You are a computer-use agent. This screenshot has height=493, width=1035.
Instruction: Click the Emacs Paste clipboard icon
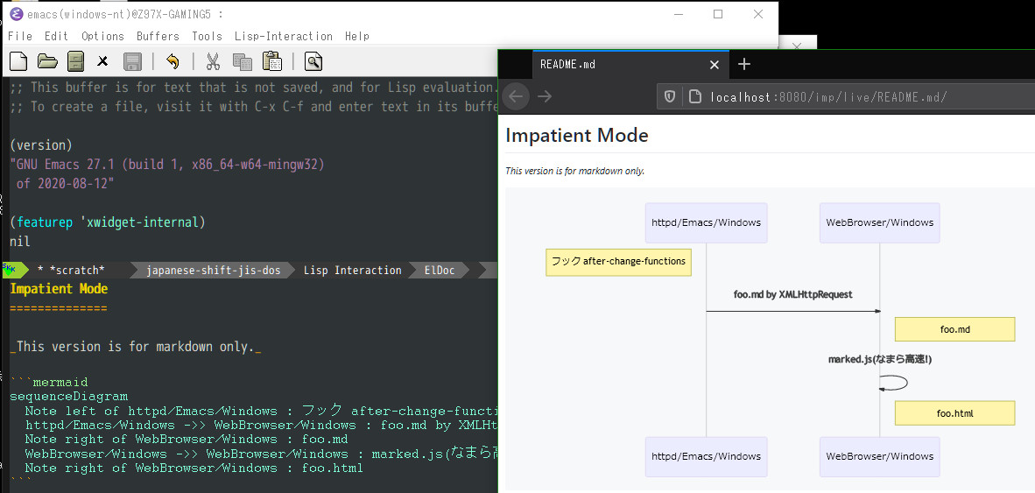coord(272,62)
